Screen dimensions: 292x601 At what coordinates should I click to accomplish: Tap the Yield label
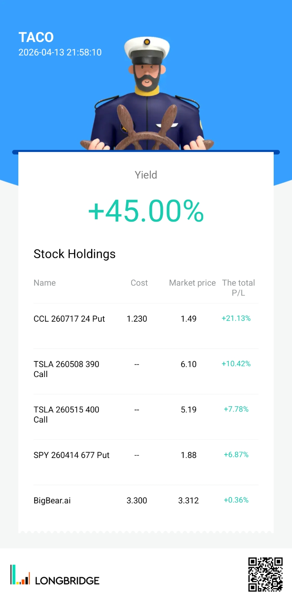click(x=146, y=175)
